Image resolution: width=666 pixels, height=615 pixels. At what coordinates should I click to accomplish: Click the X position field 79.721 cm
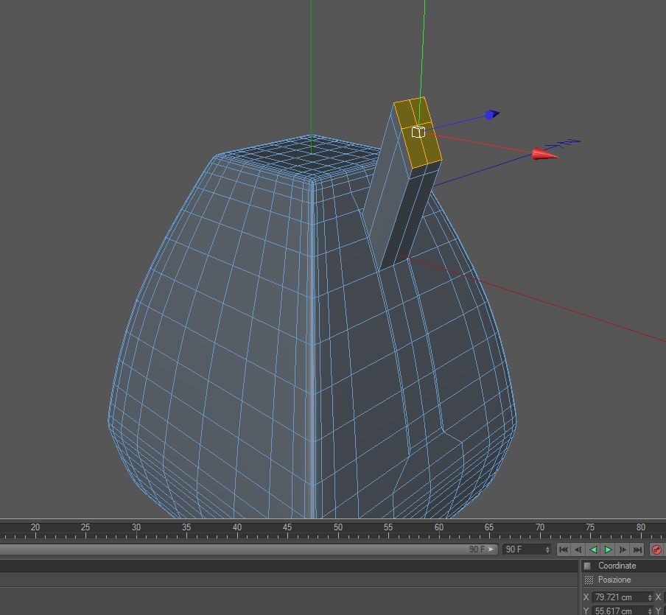623,597
